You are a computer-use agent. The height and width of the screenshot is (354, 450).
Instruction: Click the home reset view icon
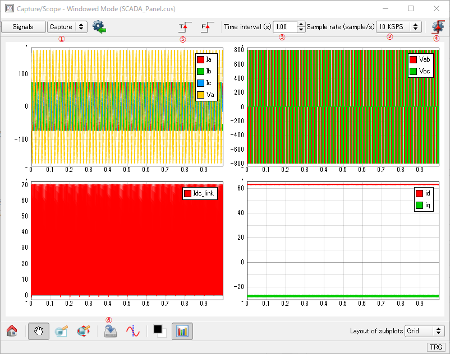11,331
